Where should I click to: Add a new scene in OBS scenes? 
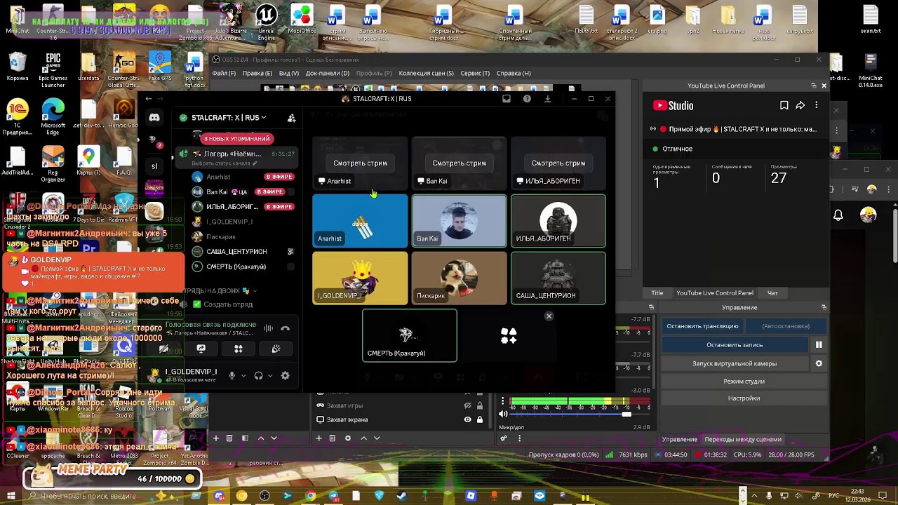(x=216, y=438)
